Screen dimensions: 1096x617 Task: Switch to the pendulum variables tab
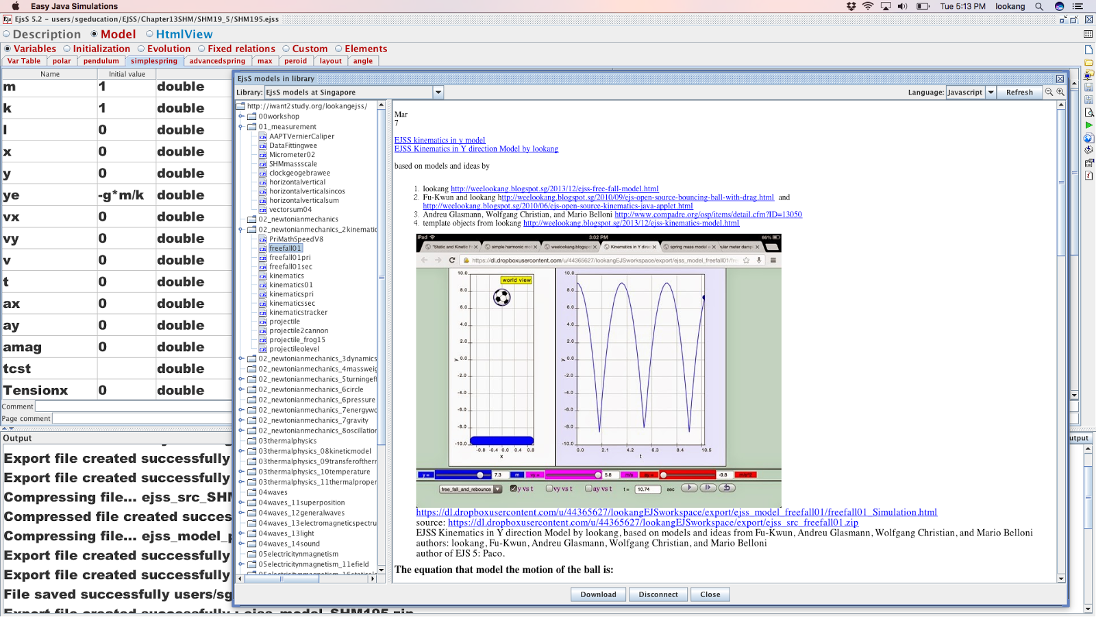coord(101,61)
